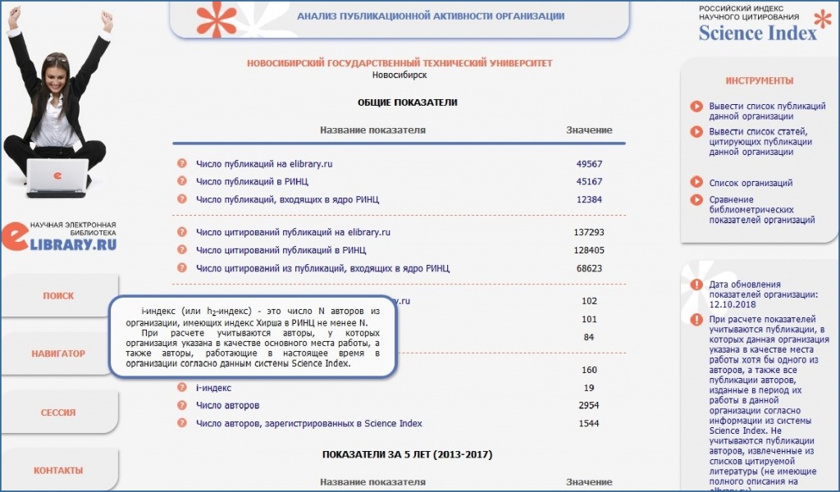Screen dimensions: 840x492
Task: Open 'Вывести список публикаций данной организации' tool
Action: pos(767,111)
